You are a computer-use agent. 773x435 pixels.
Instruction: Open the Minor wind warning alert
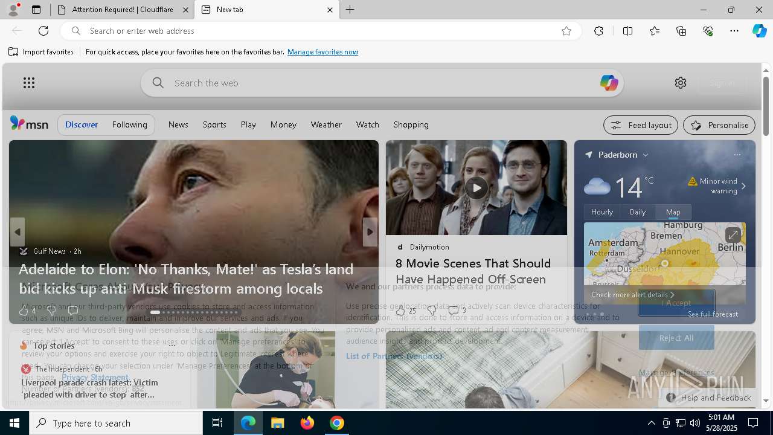coord(717,186)
